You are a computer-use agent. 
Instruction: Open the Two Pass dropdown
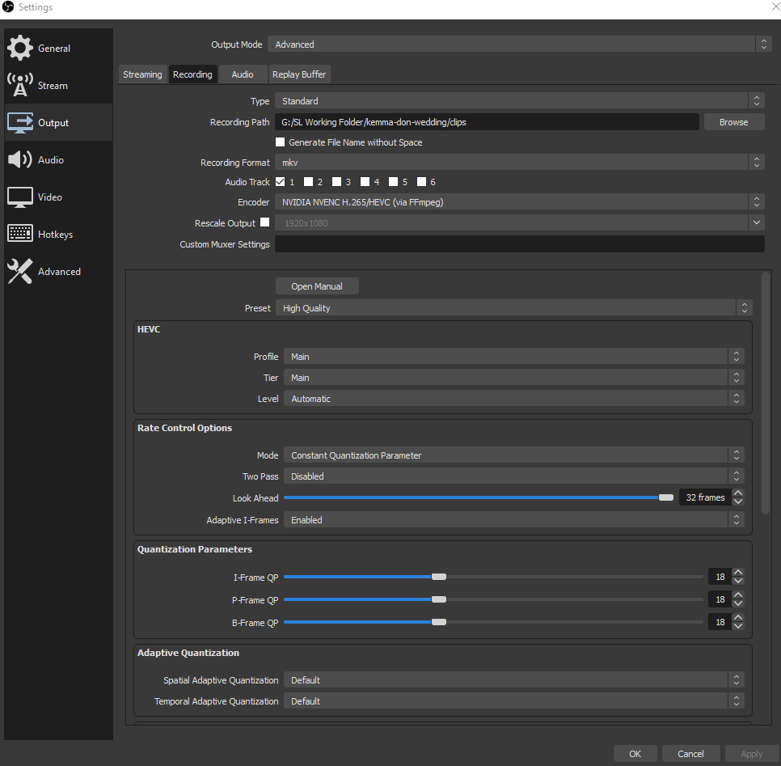pos(514,476)
